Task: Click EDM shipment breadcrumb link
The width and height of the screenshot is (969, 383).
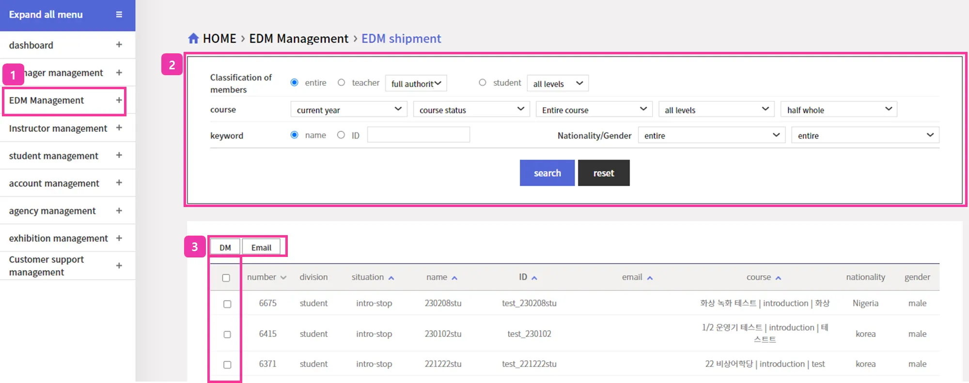Action: coord(401,38)
